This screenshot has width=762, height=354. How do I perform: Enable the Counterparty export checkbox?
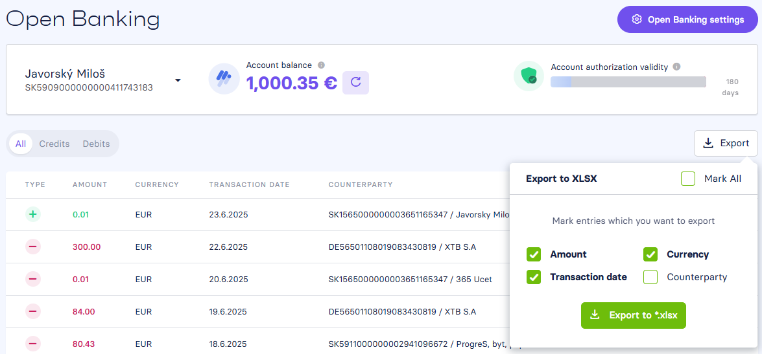click(x=650, y=277)
